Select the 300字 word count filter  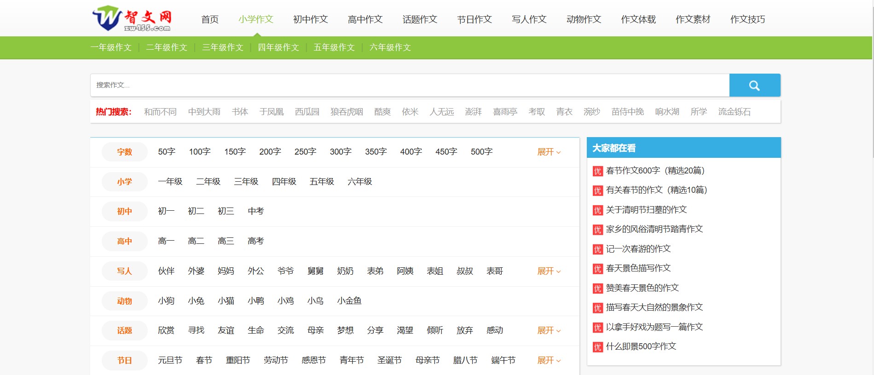pyautogui.click(x=341, y=152)
